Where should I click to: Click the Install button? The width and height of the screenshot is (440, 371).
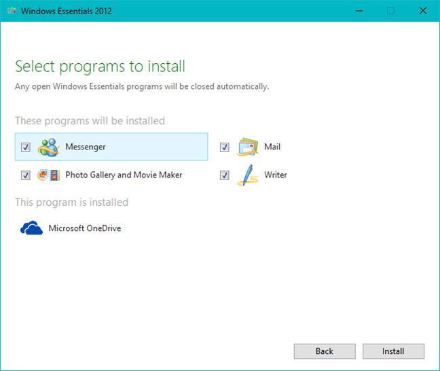point(393,351)
